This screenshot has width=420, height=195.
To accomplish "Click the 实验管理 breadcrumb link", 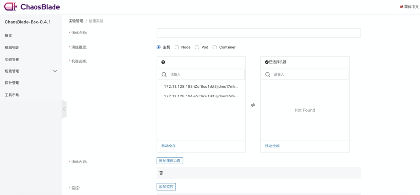I will coord(76,21).
